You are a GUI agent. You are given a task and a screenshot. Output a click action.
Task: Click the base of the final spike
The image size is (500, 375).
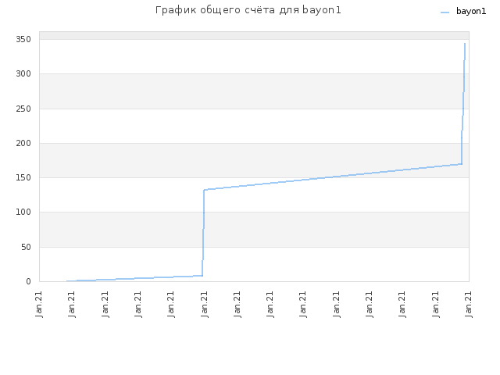(462, 164)
